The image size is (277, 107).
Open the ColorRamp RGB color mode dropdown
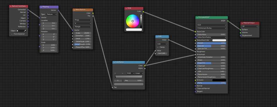[130, 73]
